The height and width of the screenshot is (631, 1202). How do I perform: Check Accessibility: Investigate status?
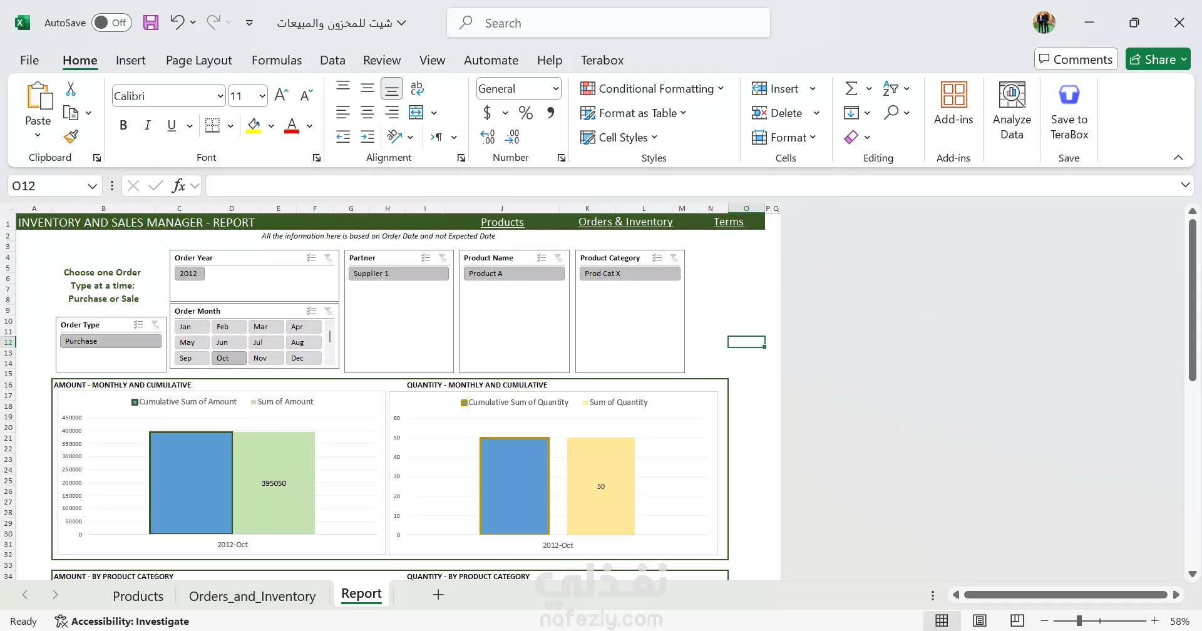tap(121, 621)
